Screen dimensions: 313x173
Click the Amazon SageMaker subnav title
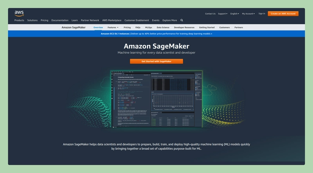(74, 27)
